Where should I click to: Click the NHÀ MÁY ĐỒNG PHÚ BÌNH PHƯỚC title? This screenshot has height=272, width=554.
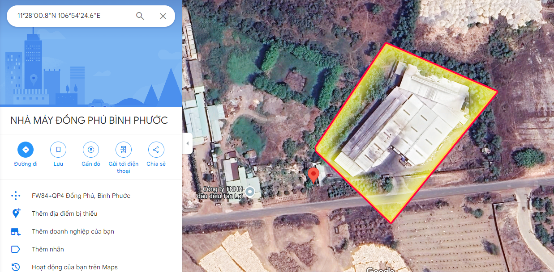coord(89,120)
